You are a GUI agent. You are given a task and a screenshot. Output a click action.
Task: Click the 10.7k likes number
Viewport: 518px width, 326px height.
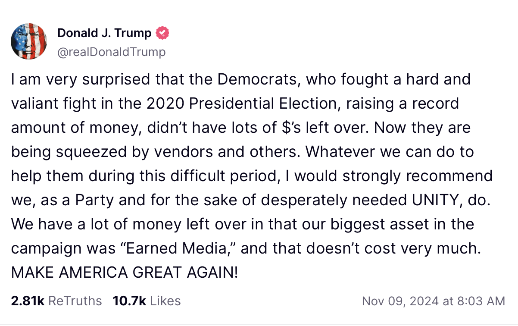point(129,301)
